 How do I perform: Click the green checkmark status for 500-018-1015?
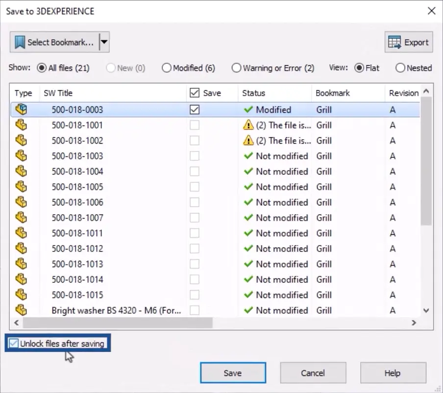click(x=248, y=295)
